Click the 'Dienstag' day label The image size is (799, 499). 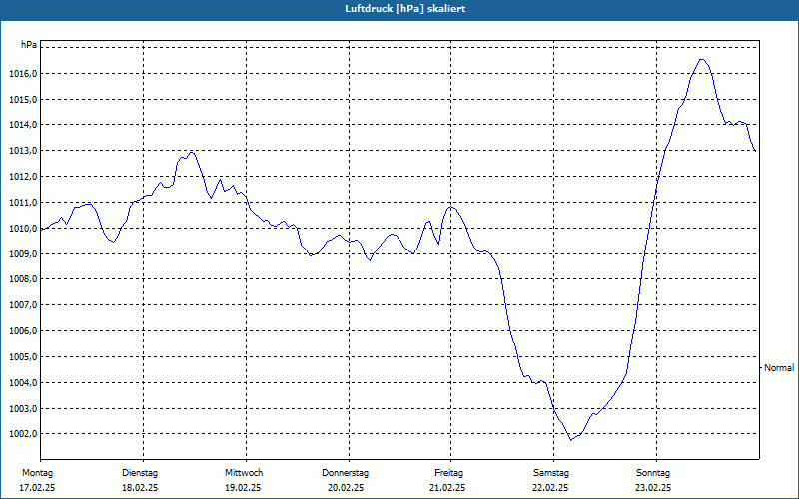140,473
